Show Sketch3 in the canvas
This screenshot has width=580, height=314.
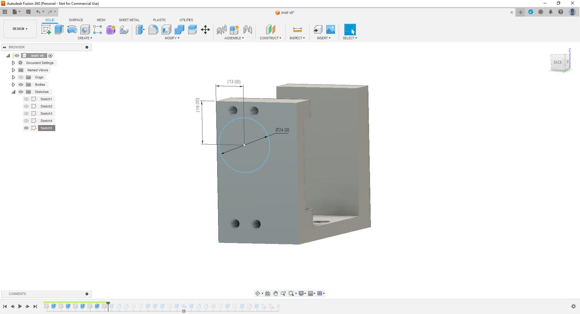[x=26, y=114]
